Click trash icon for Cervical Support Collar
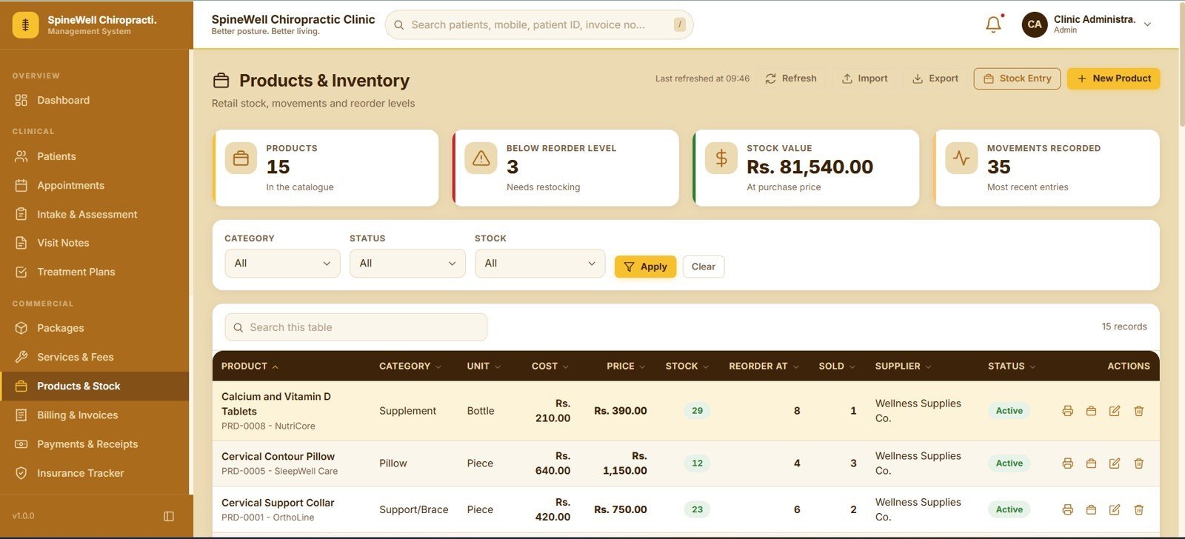This screenshot has width=1185, height=539. coord(1139,509)
